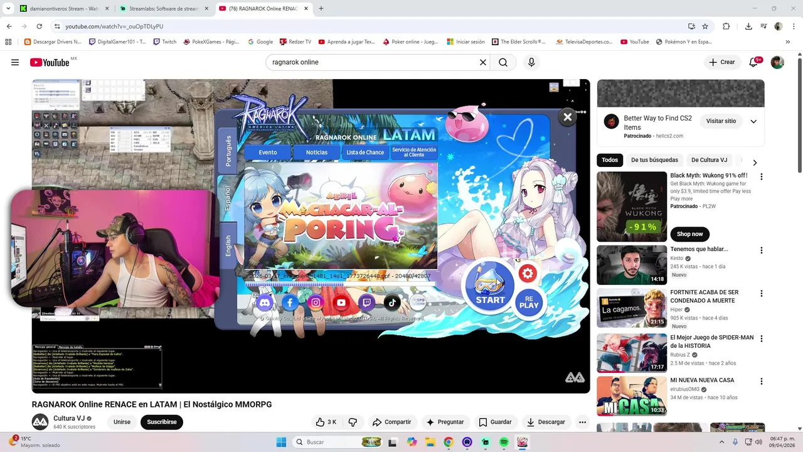Click the Windows taskbar search box

tap(338, 442)
